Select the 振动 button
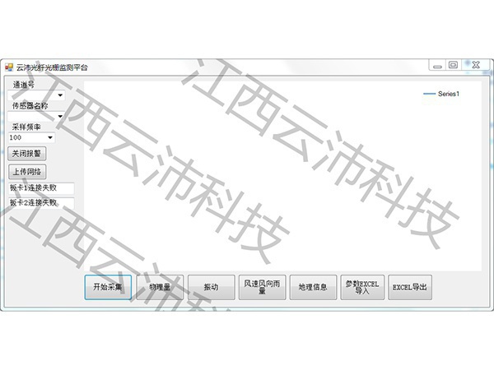This screenshot has height=370, width=494. pyautogui.click(x=210, y=287)
